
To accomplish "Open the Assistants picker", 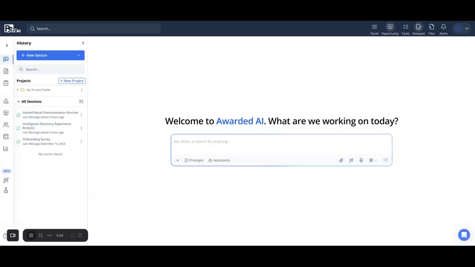I will [219, 161].
